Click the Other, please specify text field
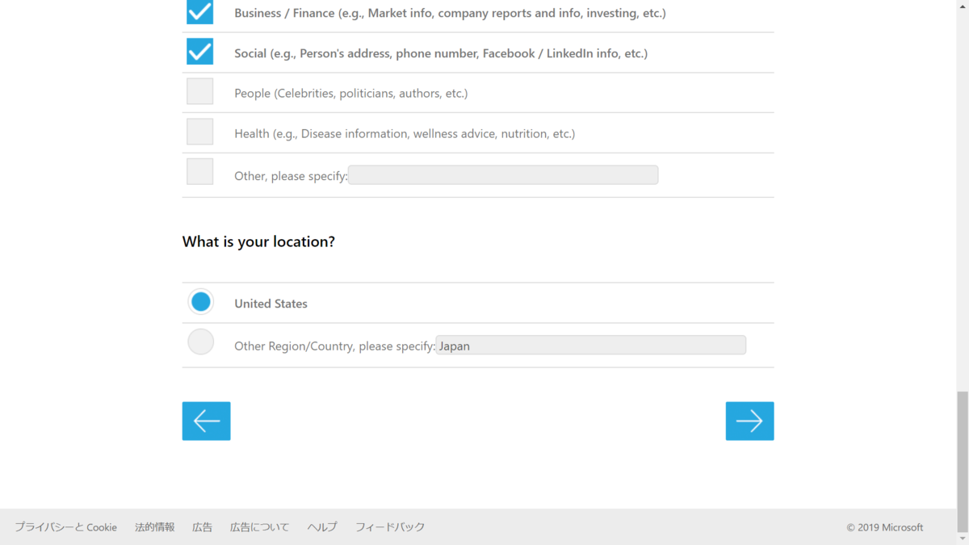This screenshot has width=969, height=545. coord(503,175)
